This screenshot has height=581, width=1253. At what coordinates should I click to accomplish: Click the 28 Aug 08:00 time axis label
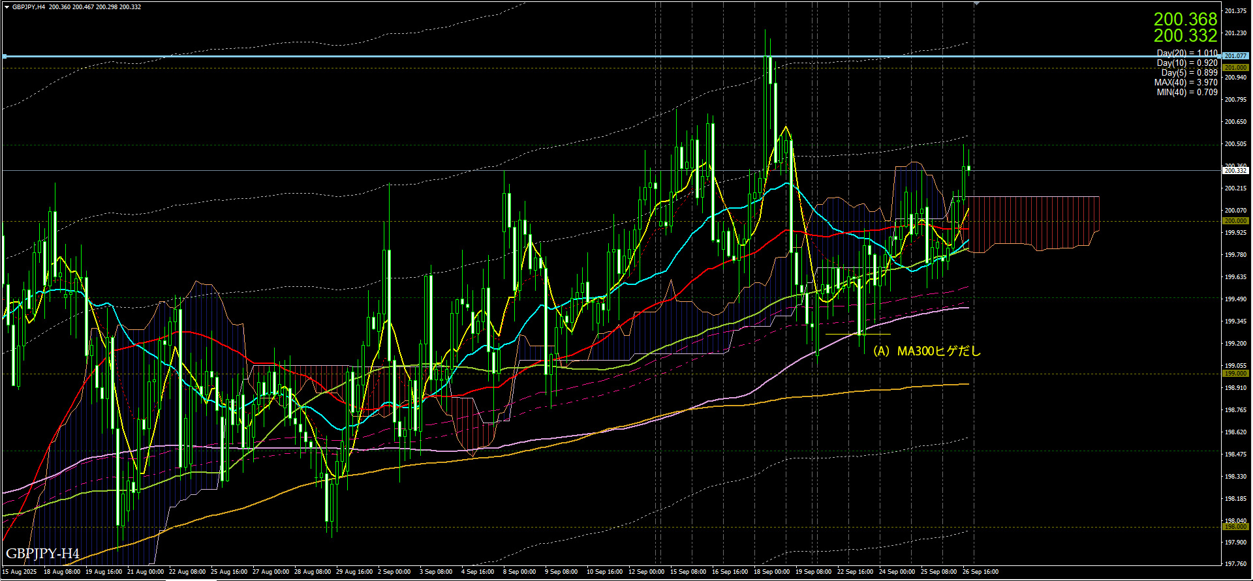point(313,572)
